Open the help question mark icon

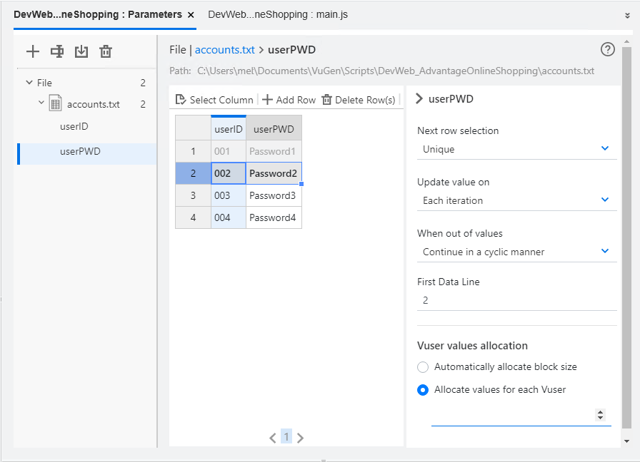click(608, 49)
